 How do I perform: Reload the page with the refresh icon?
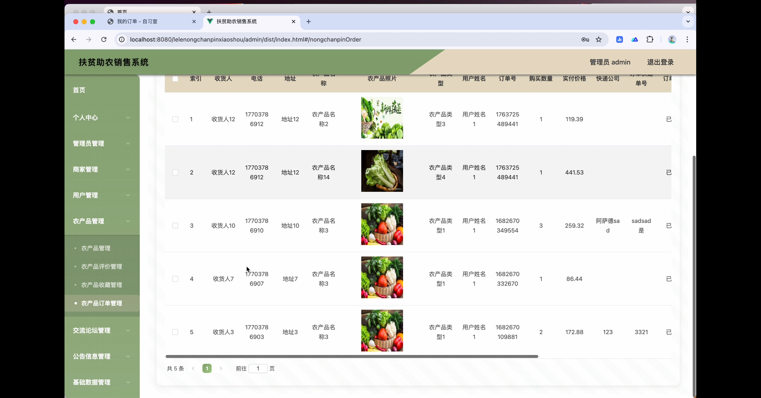[104, 40]
